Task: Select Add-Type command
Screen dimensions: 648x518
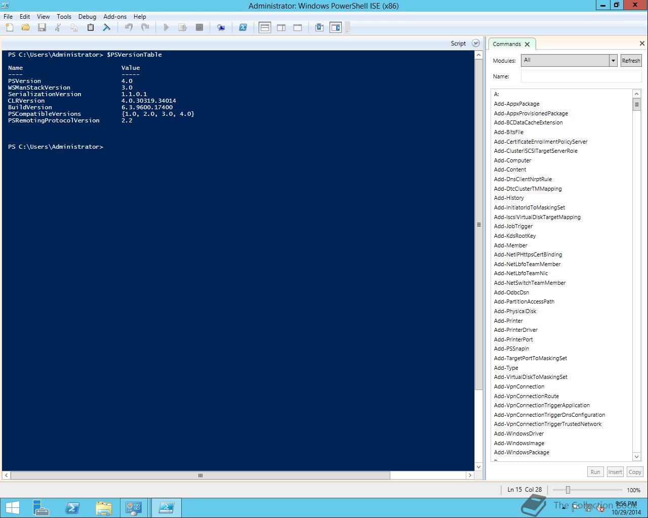Action: pos(506,368)
